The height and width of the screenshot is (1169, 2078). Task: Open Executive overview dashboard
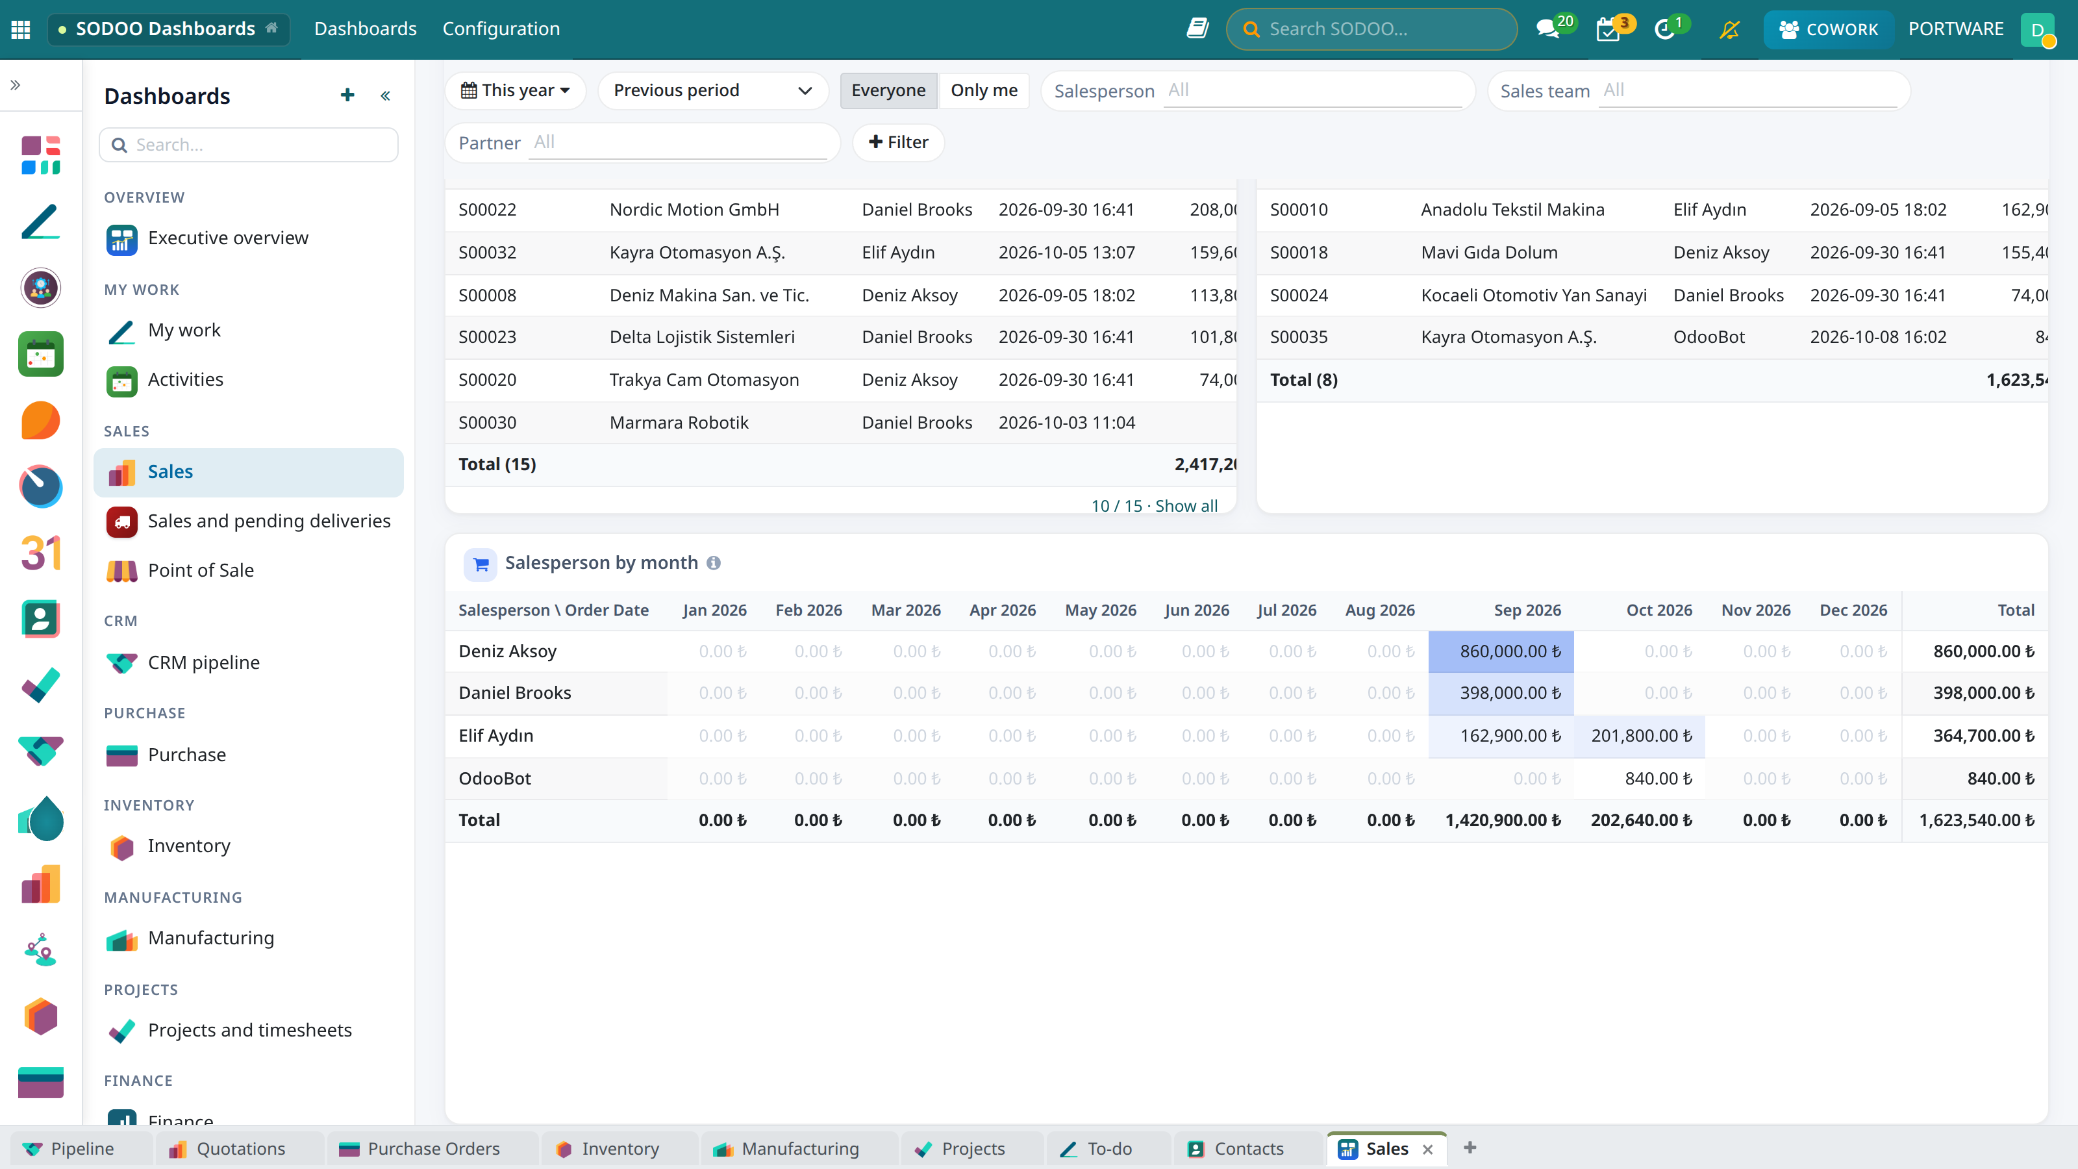[x=249, y=238]
